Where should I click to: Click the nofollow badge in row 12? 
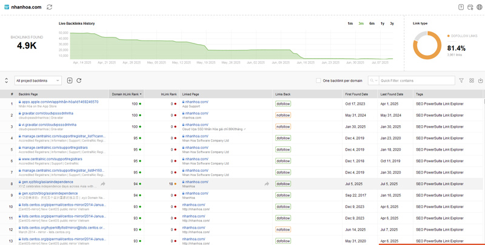tap(283, 229)
